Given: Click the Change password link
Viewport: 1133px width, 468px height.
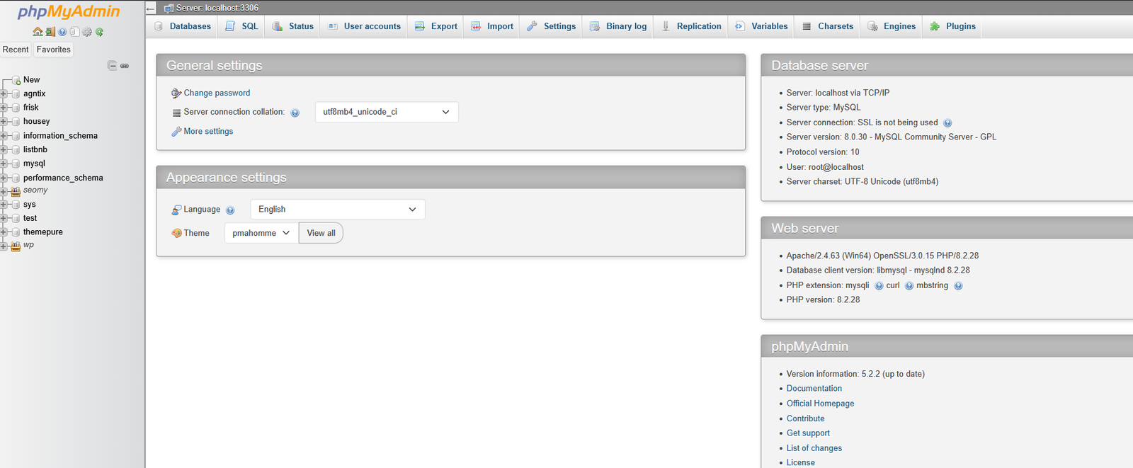Looking at the screenshot, I should point(217,93).
